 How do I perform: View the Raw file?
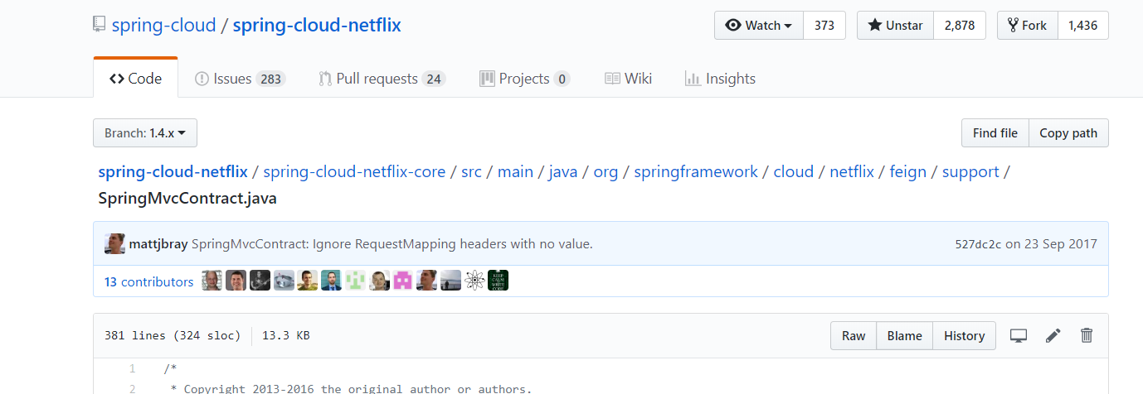tap(854, 336)
